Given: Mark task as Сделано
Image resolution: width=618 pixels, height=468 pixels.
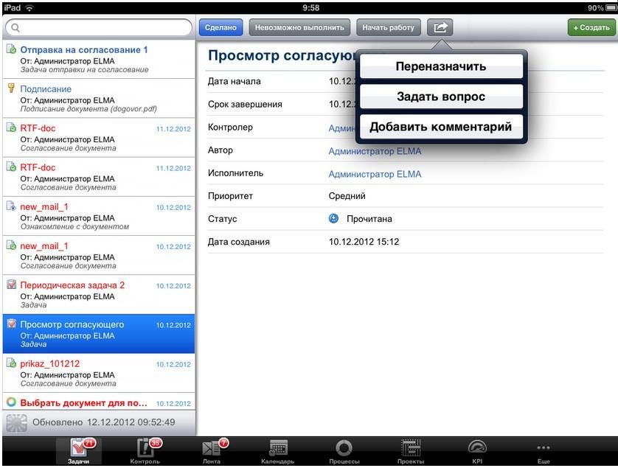Looking at the screenshot, I should (221, 27).
